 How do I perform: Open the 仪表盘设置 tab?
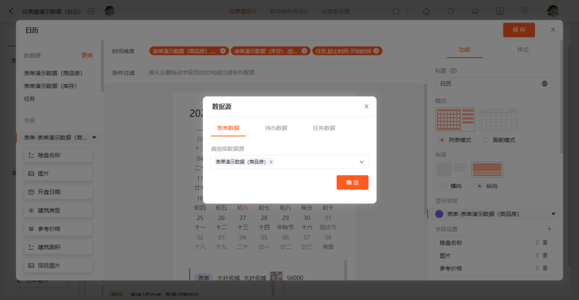click(x=335, y=11)
